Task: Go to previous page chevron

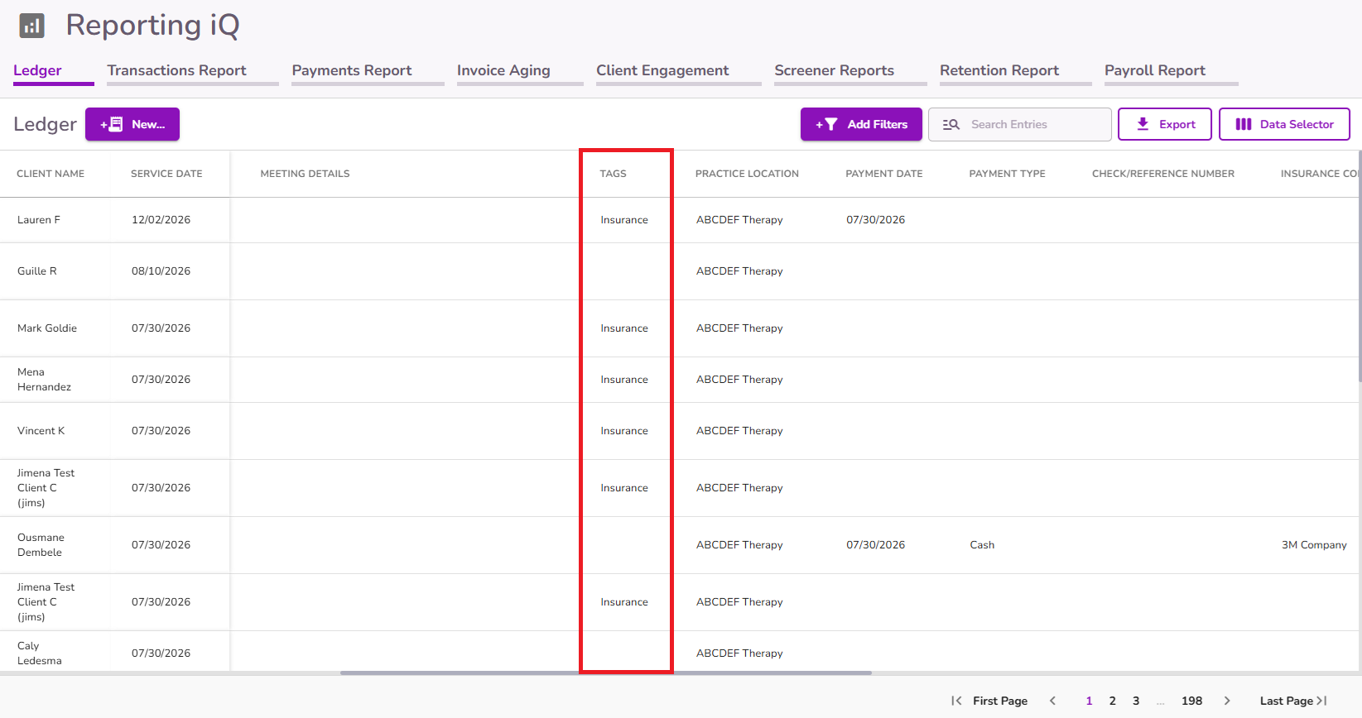Action: (1052, 701)
